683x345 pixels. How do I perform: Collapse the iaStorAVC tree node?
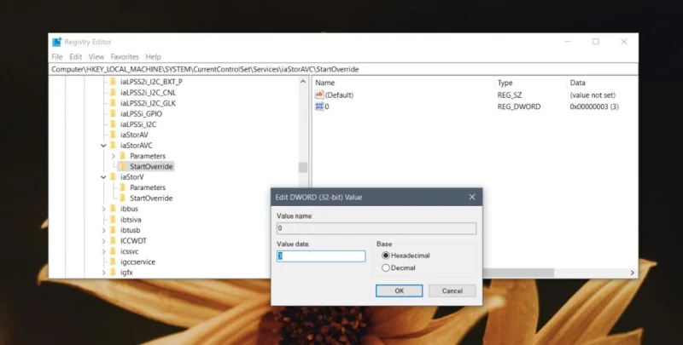click(103, 146)
